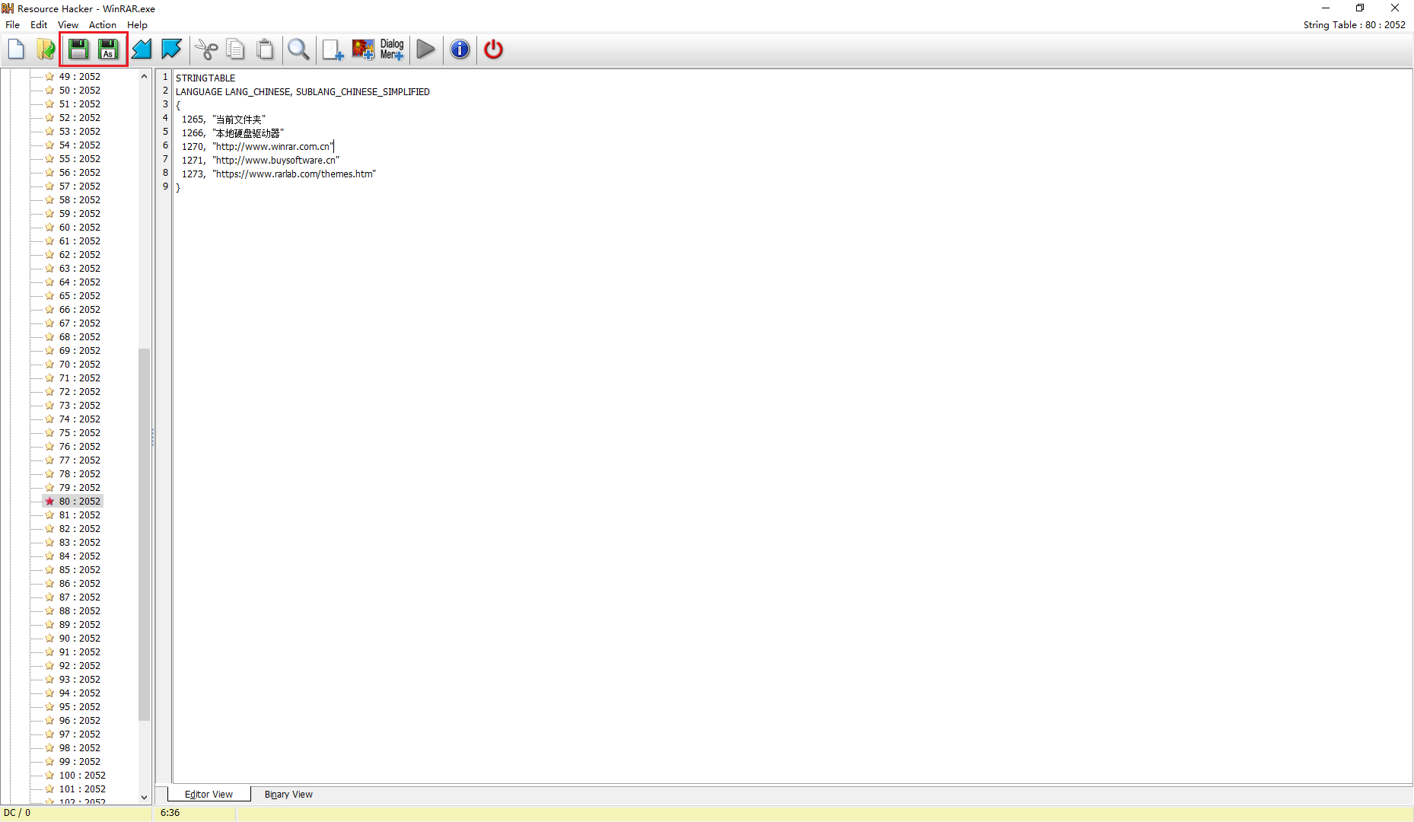Image resolution: width=1414 pixels, height=822 pixels.
Task: Click the star icon of 80 : 2052
Action: tap(49, 501)
